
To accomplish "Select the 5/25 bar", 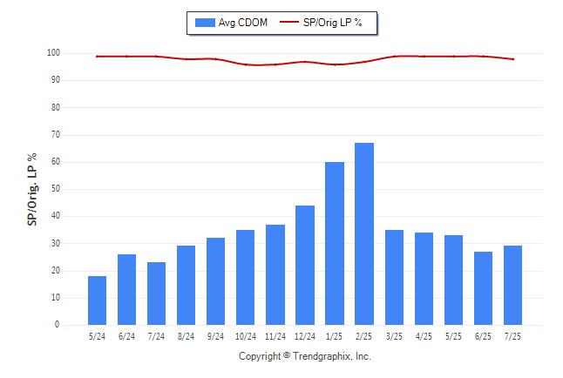I will pos(453,280).
